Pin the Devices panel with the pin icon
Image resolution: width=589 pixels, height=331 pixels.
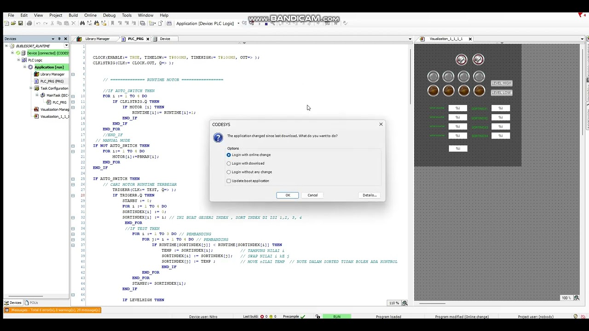click(59, 39)
